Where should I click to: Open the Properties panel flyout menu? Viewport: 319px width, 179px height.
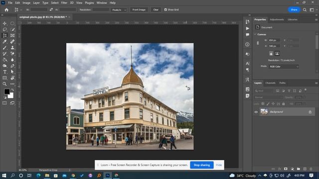[316, 20]
